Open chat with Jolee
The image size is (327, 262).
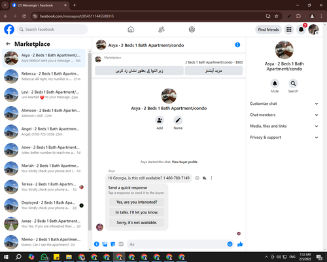click(x=44, y=150)
